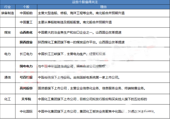This screenshot has width=170, height=119.
Task: Click the reason starting 中国电信旗下上市公司
Action: (x=79, y=77)
